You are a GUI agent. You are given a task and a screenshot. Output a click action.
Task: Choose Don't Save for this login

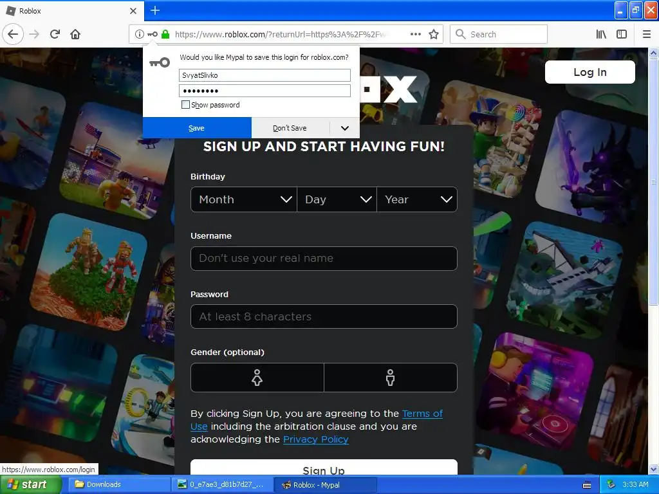[x=290, y=128]
